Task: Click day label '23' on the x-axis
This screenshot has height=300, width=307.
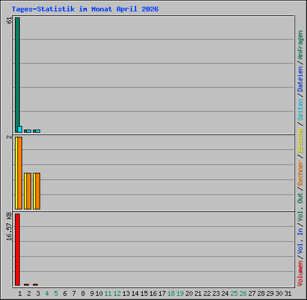Action: [x=216, y=293]
